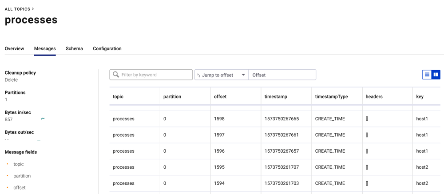Select offset cell 1596
The height and width of the screenshot is (194, 444).
219,151
